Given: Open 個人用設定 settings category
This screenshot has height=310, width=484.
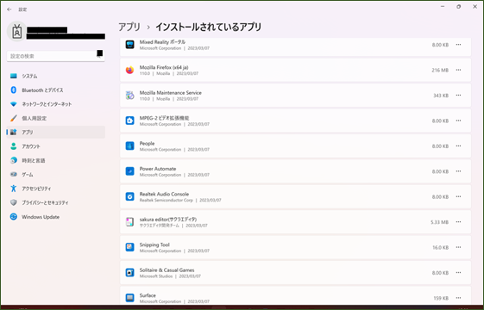Looking at the screenshot, I should pos(56,118).
